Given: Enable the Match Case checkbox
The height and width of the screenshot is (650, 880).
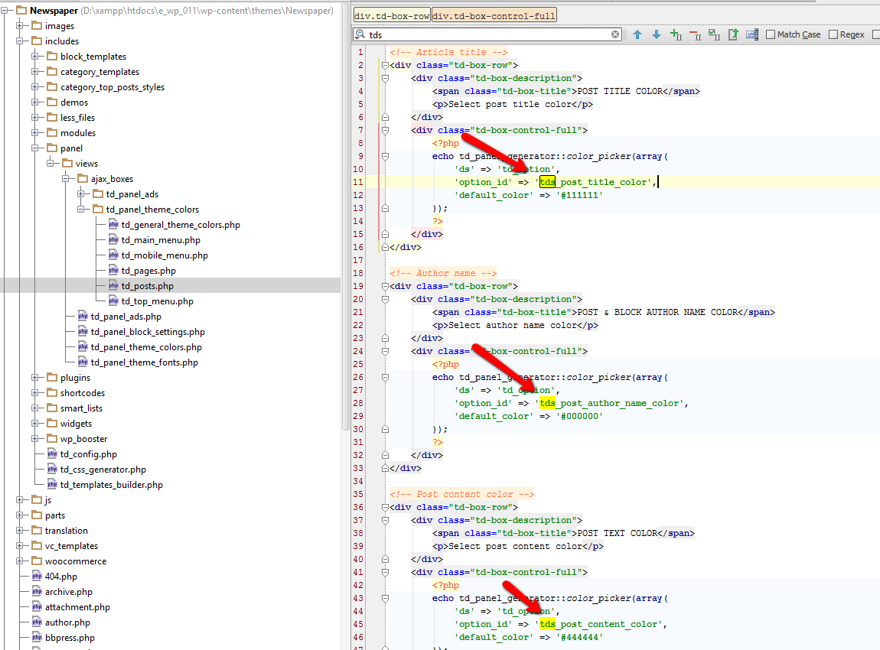Looking at the screenshot, I should click(771, 34).
